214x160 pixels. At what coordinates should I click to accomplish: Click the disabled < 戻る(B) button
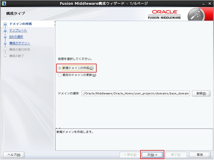tap(130, 155)
